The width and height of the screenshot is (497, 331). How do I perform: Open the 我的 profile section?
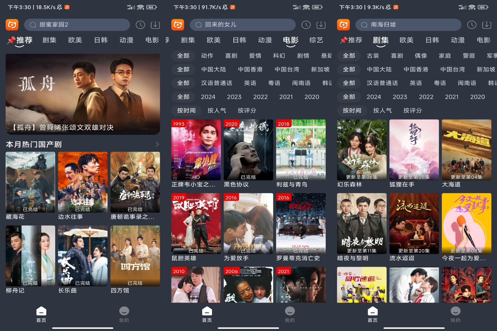124,314
